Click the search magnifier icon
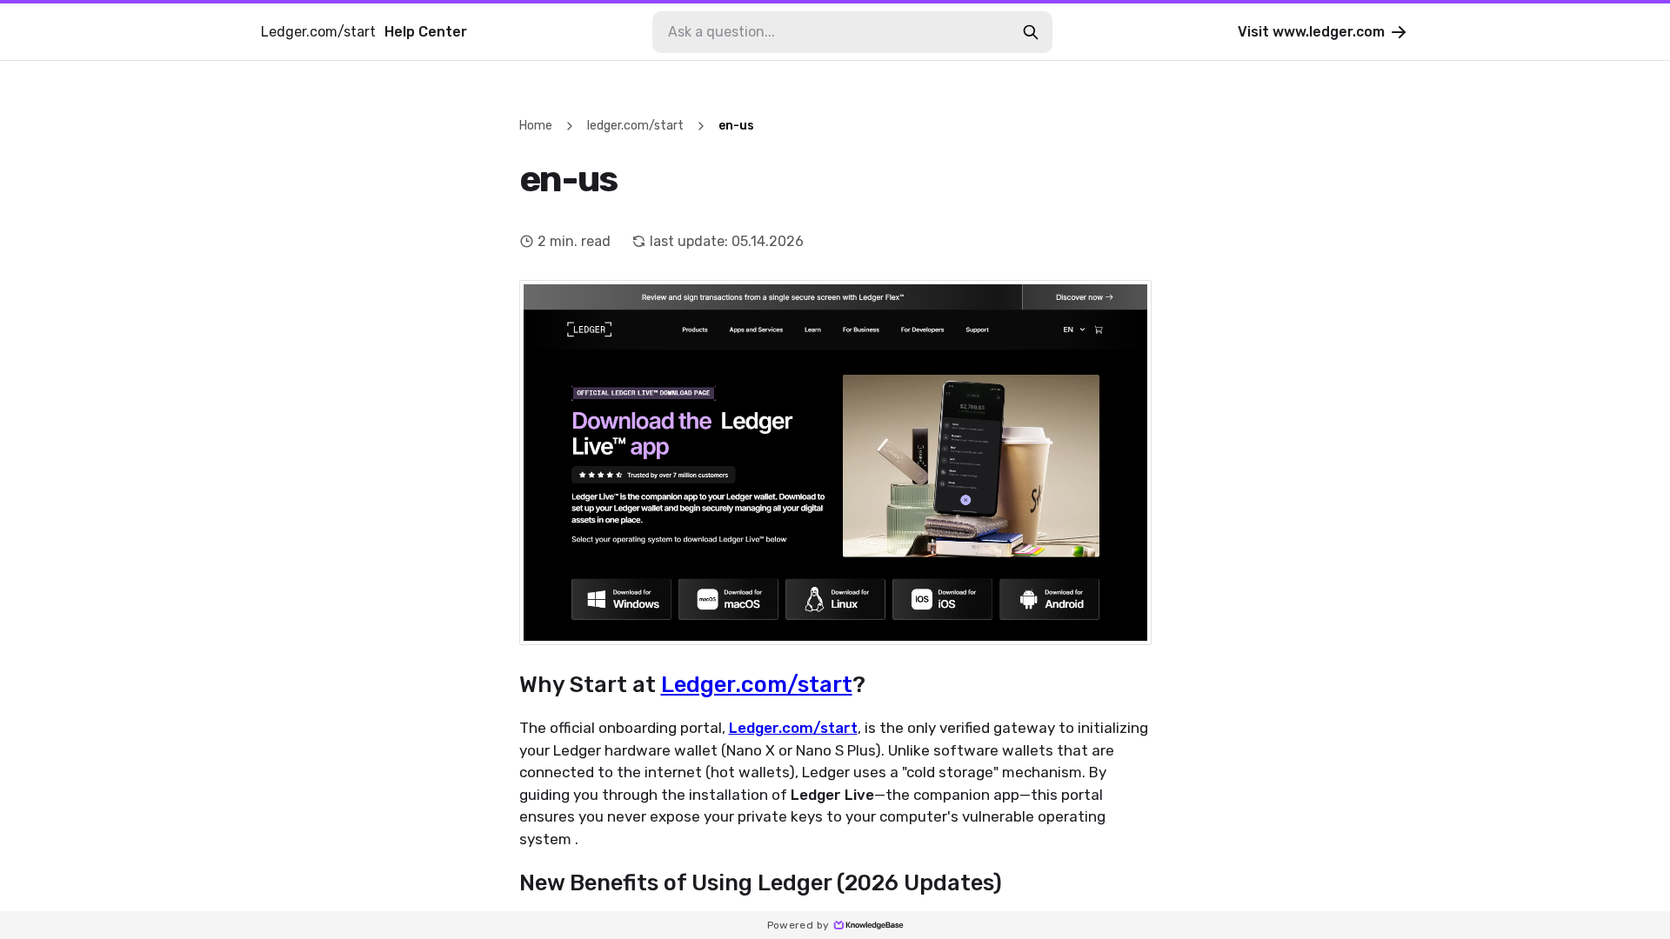The width and height of the screenshot is (1670, 939). pos(1031,32)
